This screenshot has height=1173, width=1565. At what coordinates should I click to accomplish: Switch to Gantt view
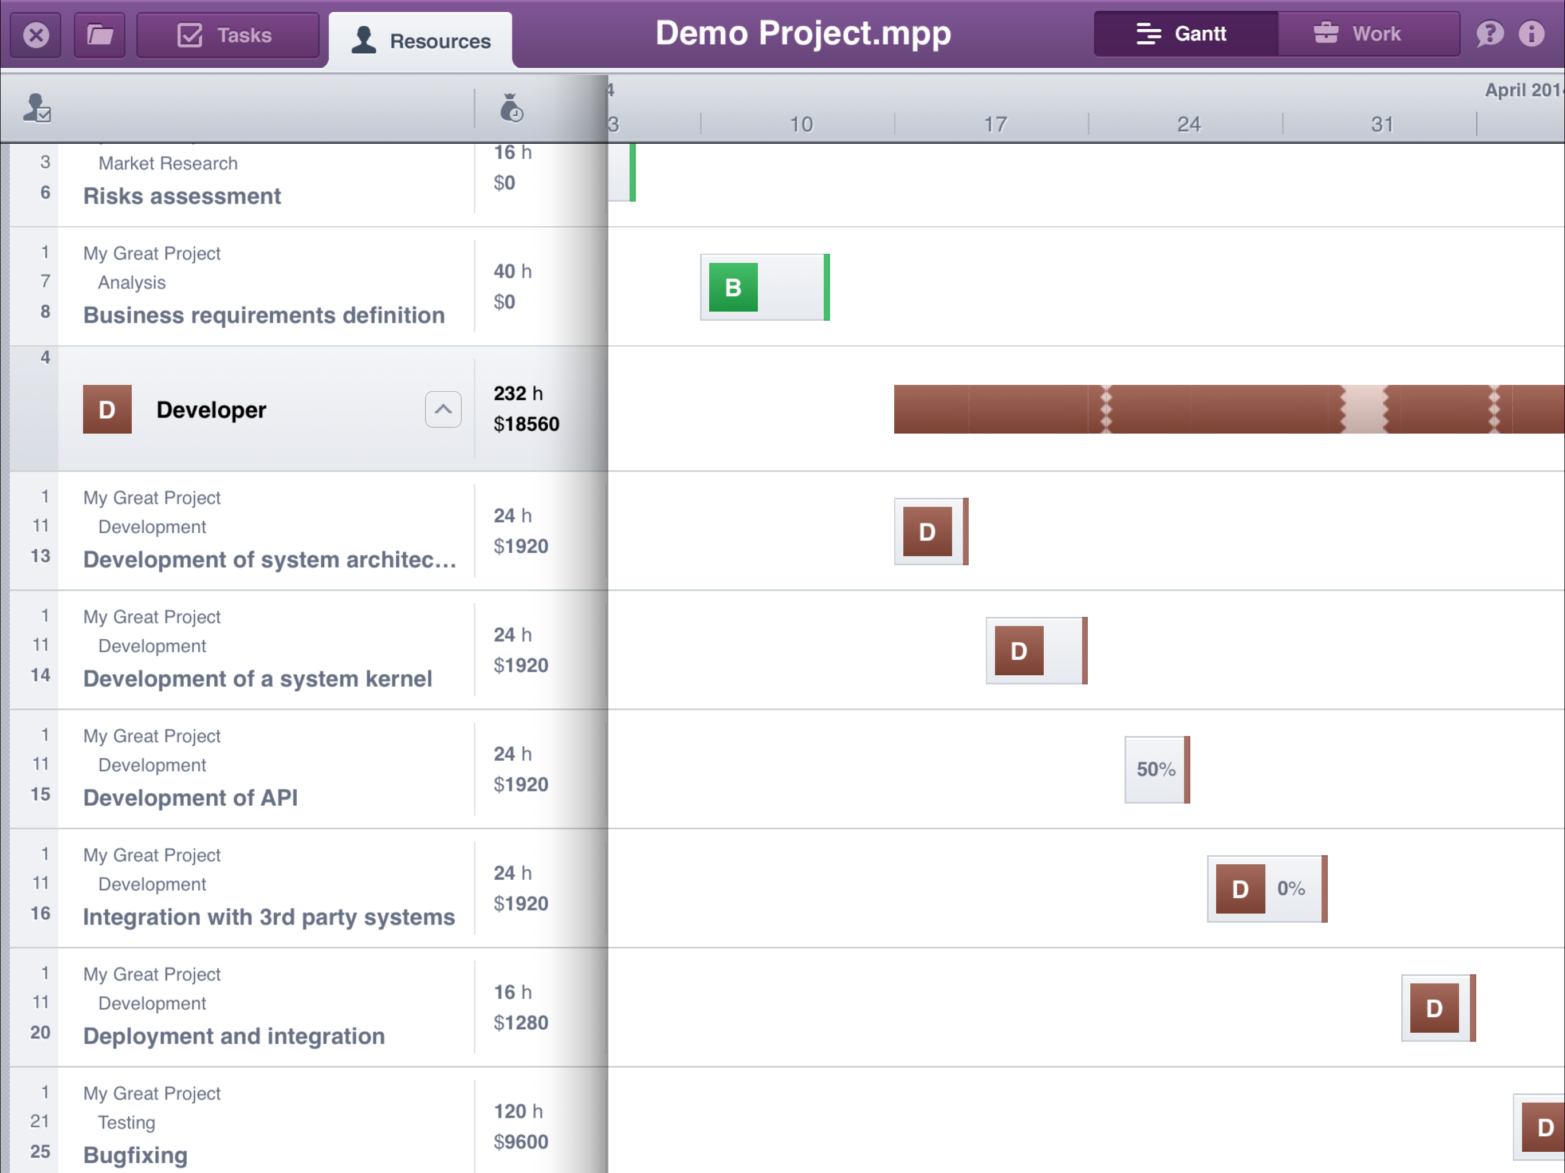1186,33
